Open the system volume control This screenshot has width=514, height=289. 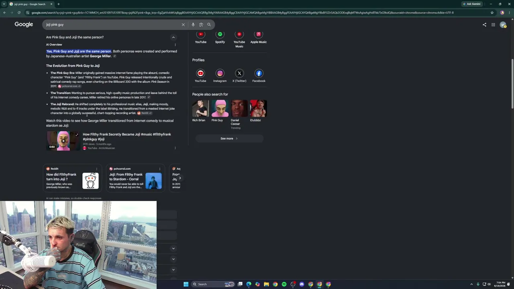[489, 284]
